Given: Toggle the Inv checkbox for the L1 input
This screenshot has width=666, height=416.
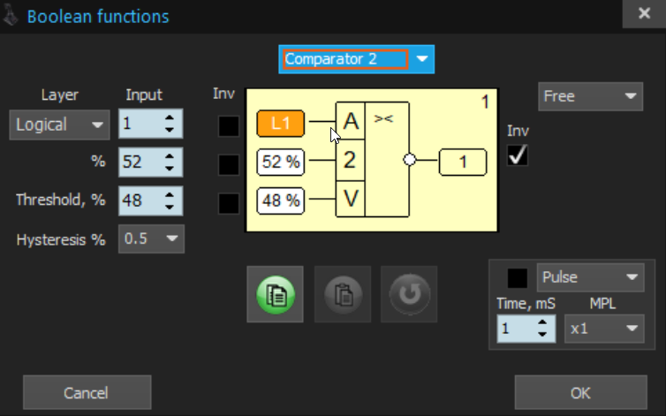Looking at the screenshot, I should [x=229, y=125].
